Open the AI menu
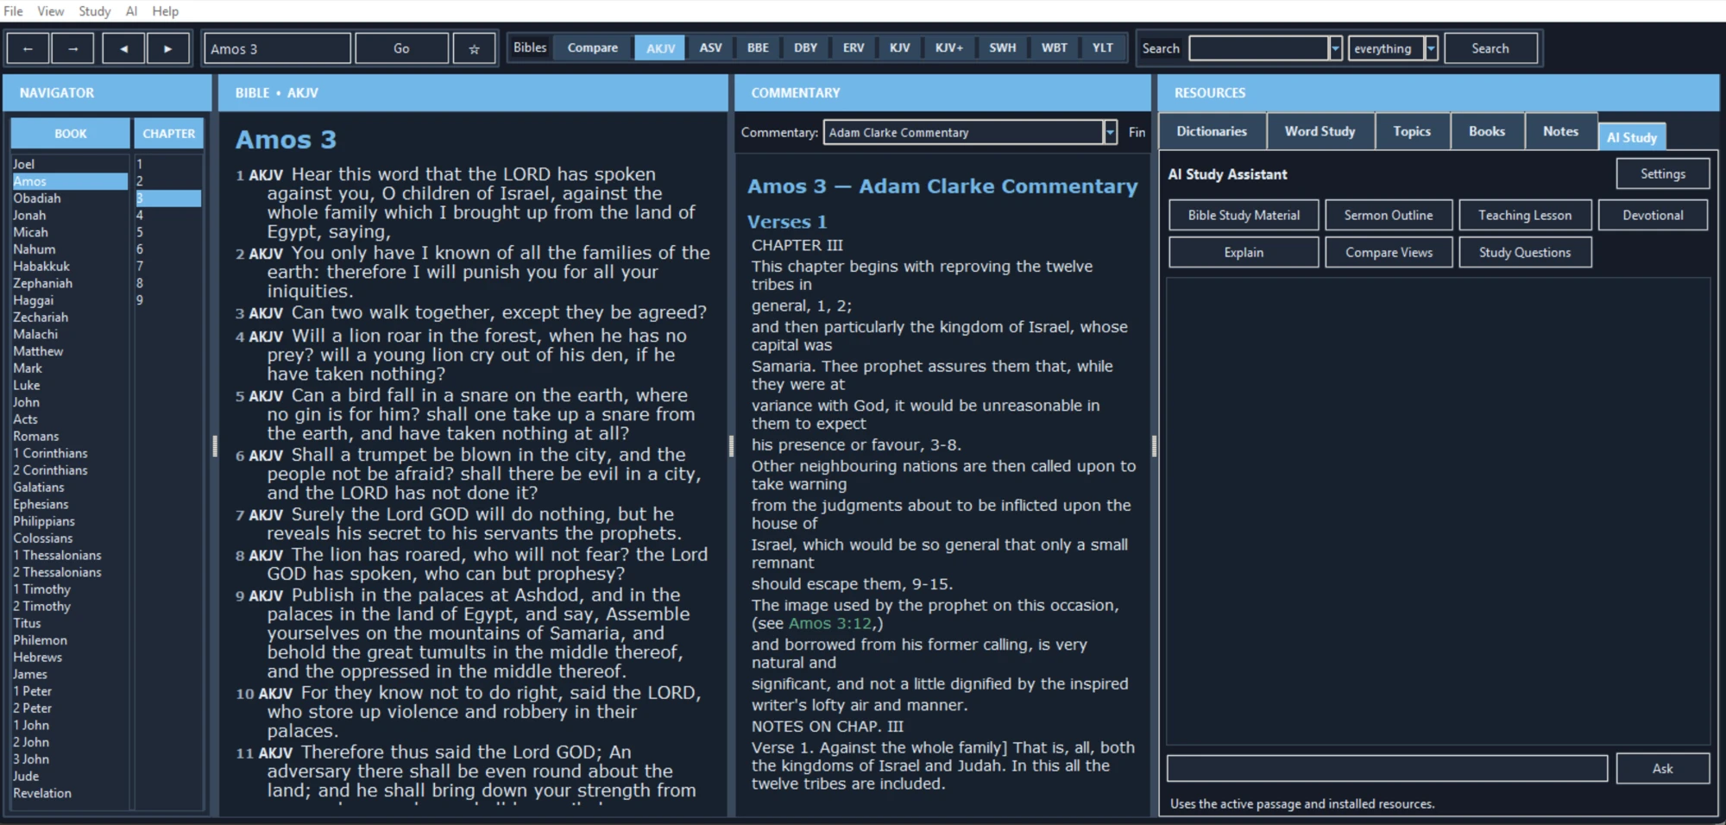 pyautogui.click(x=131, y=11)
